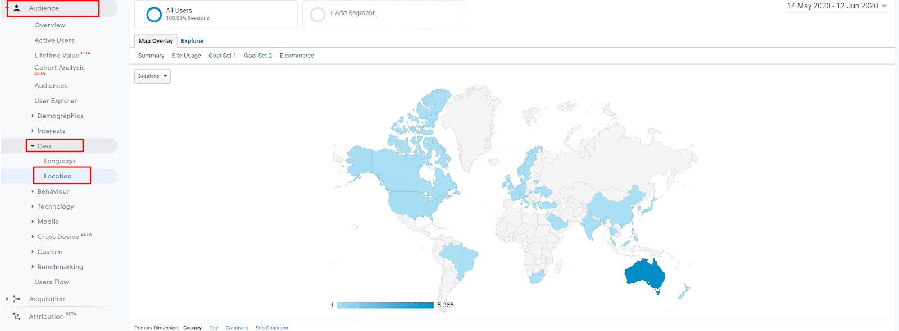Open the Sessions metric dropdown
The height and width of the screenshot is (331, 899).
click(x=152, y=76)
